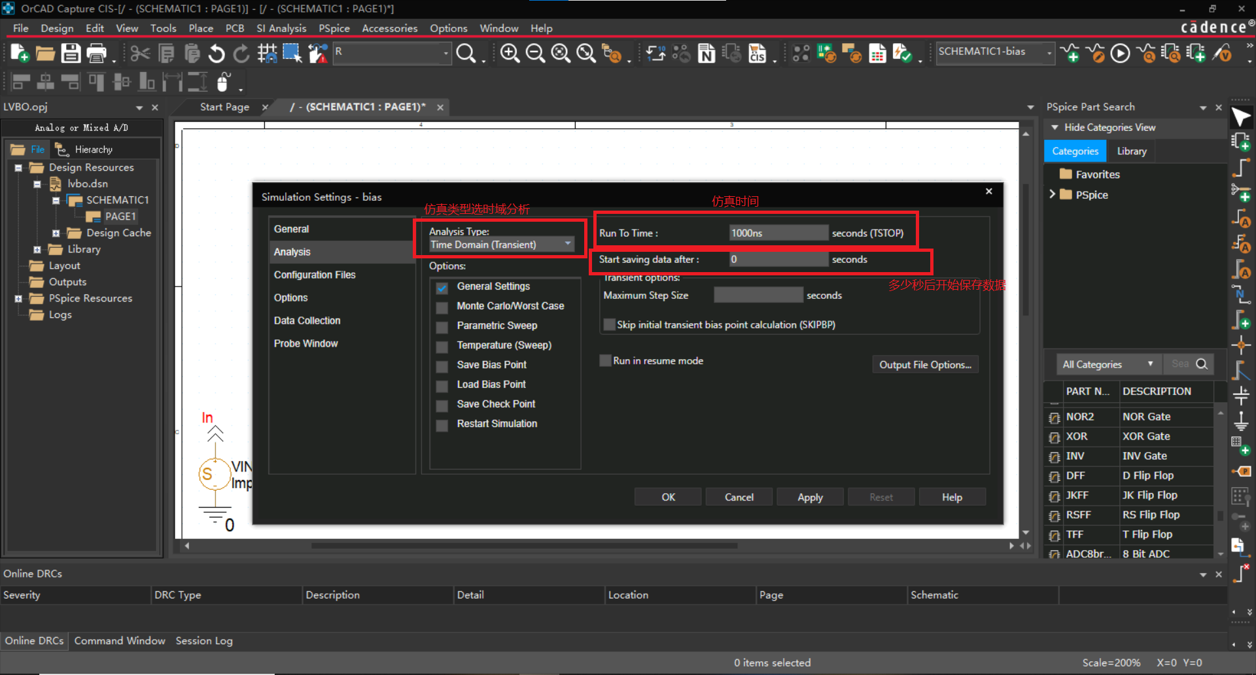The width and height of the screenshot is (1256, 675).
Task: Click the Hierarchy view icon
Action: (x=61, y=150)
